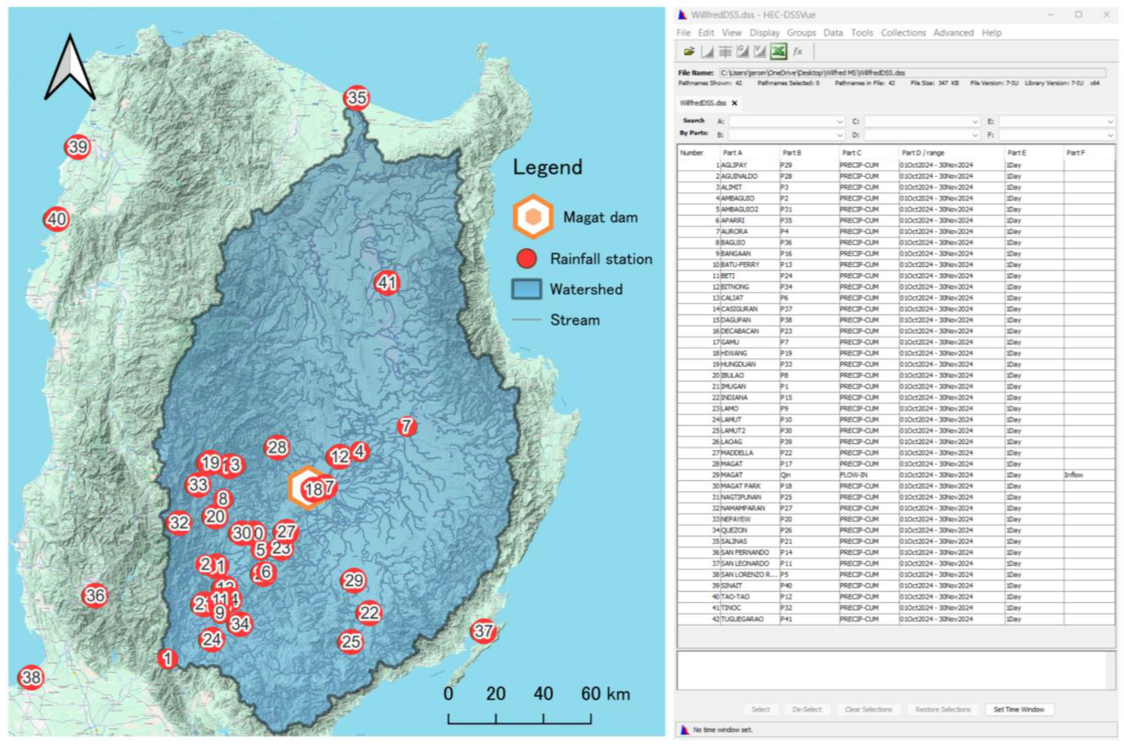Open the math functions fx icon
The image size is (1124, 746).
798,52
